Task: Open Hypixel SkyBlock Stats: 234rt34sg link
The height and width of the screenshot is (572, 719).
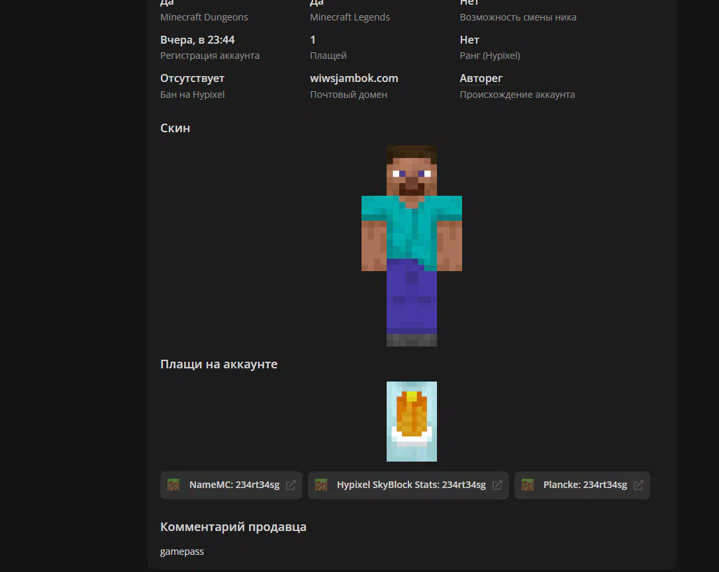Action: point(410,485)
